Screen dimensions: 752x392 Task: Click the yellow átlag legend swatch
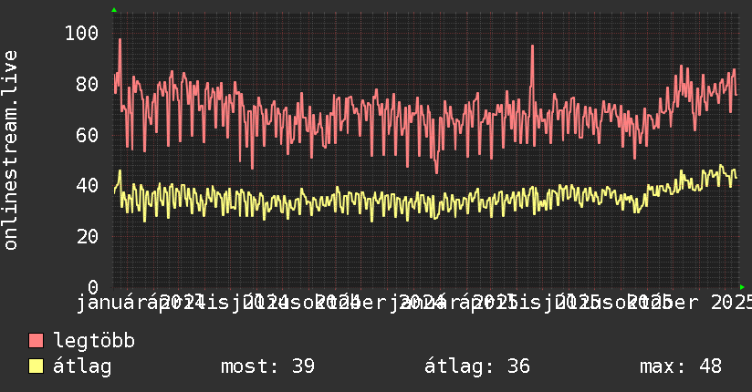coord(36,366)
